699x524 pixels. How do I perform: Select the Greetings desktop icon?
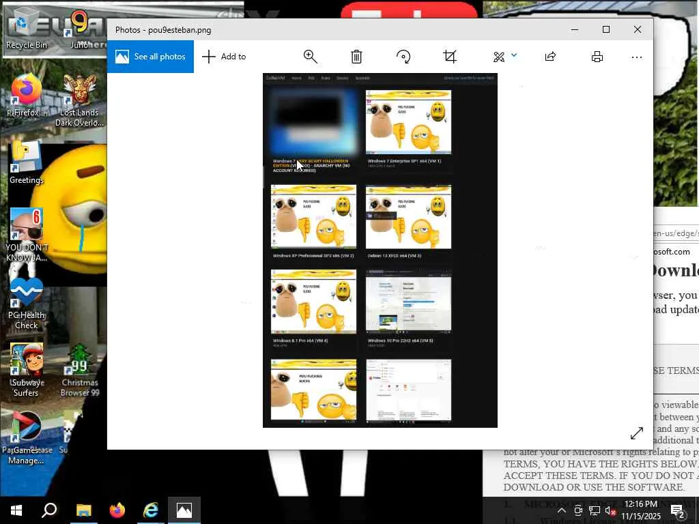click(x=27, y=162)
